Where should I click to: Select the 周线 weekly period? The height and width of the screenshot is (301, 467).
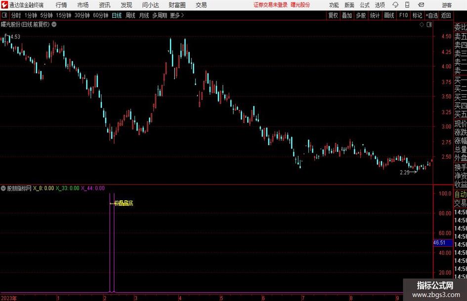point(130,15)
